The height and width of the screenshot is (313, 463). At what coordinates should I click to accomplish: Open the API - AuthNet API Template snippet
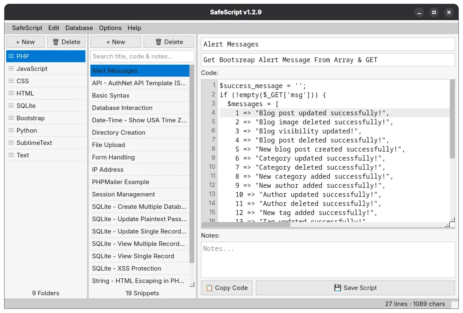139,83
